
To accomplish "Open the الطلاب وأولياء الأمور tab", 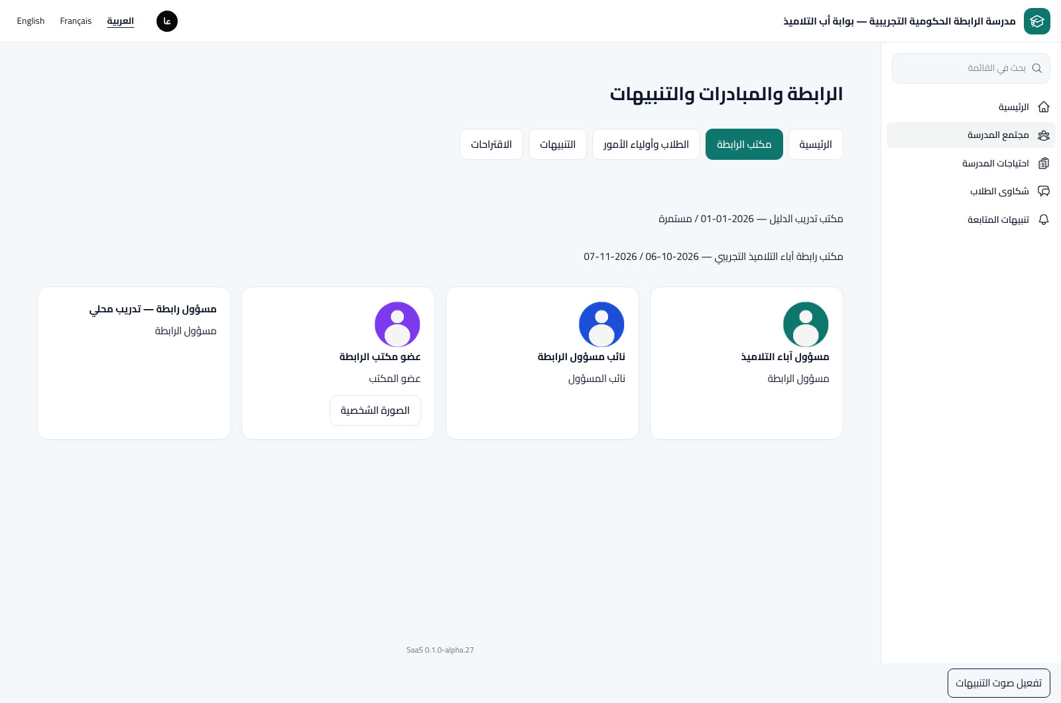I will tap(646, 145).
